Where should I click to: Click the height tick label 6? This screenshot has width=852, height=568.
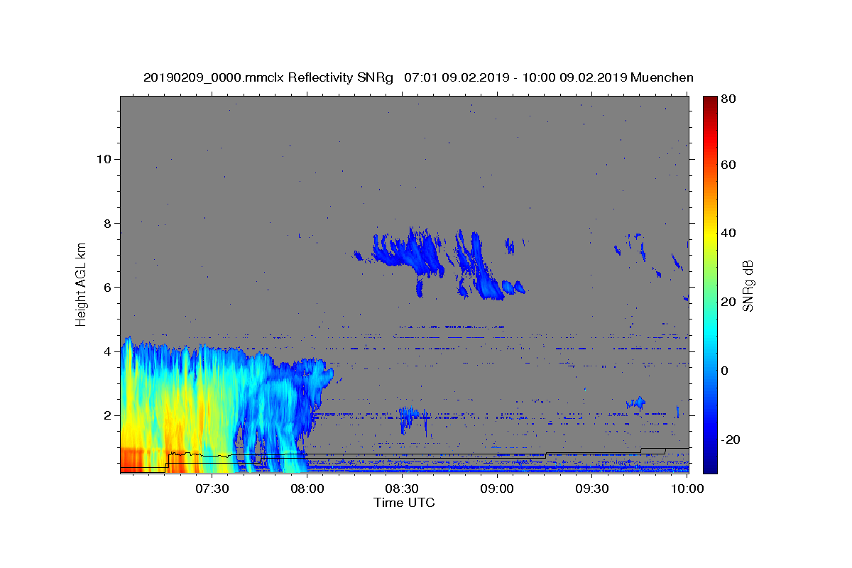(106, 287)
